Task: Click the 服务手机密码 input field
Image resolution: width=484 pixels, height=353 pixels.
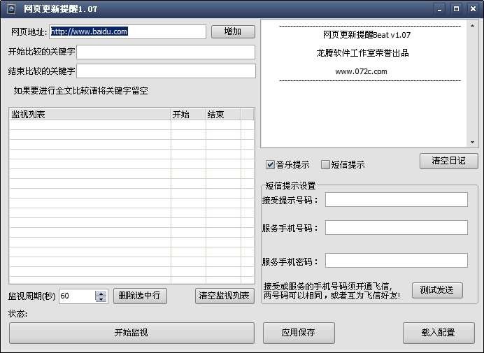Action: [397, 261]
